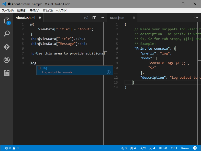Show more info for log snippet suggestion
The height and width of the screenshot is (151, 201).
pos(109,72)
